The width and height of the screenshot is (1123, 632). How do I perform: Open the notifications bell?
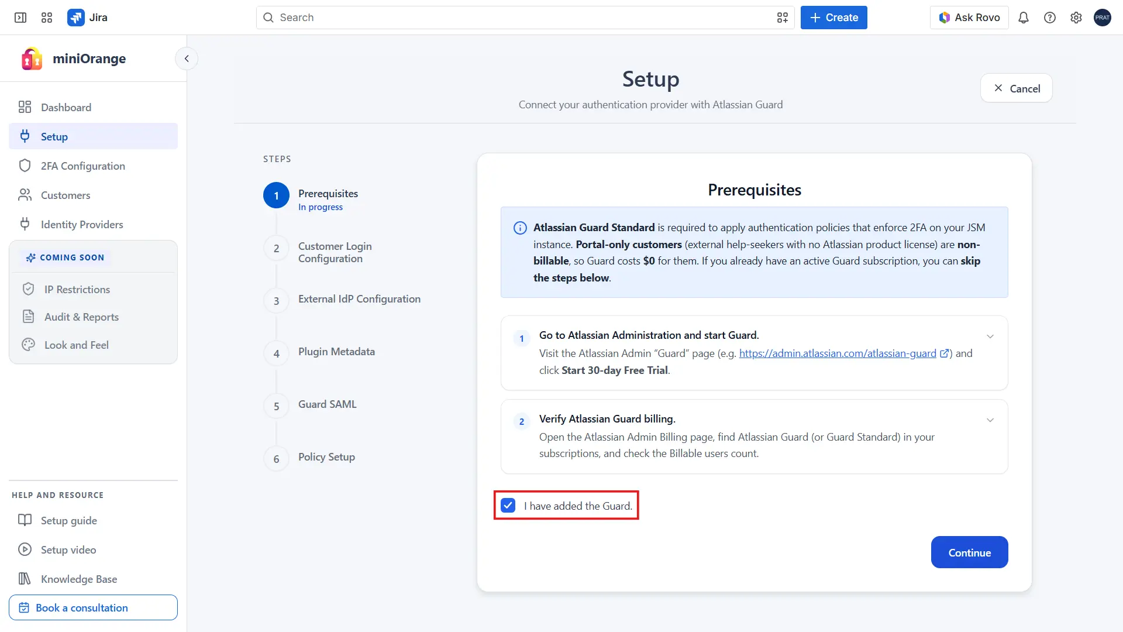pyautogui.click(x=1024, y=18)
